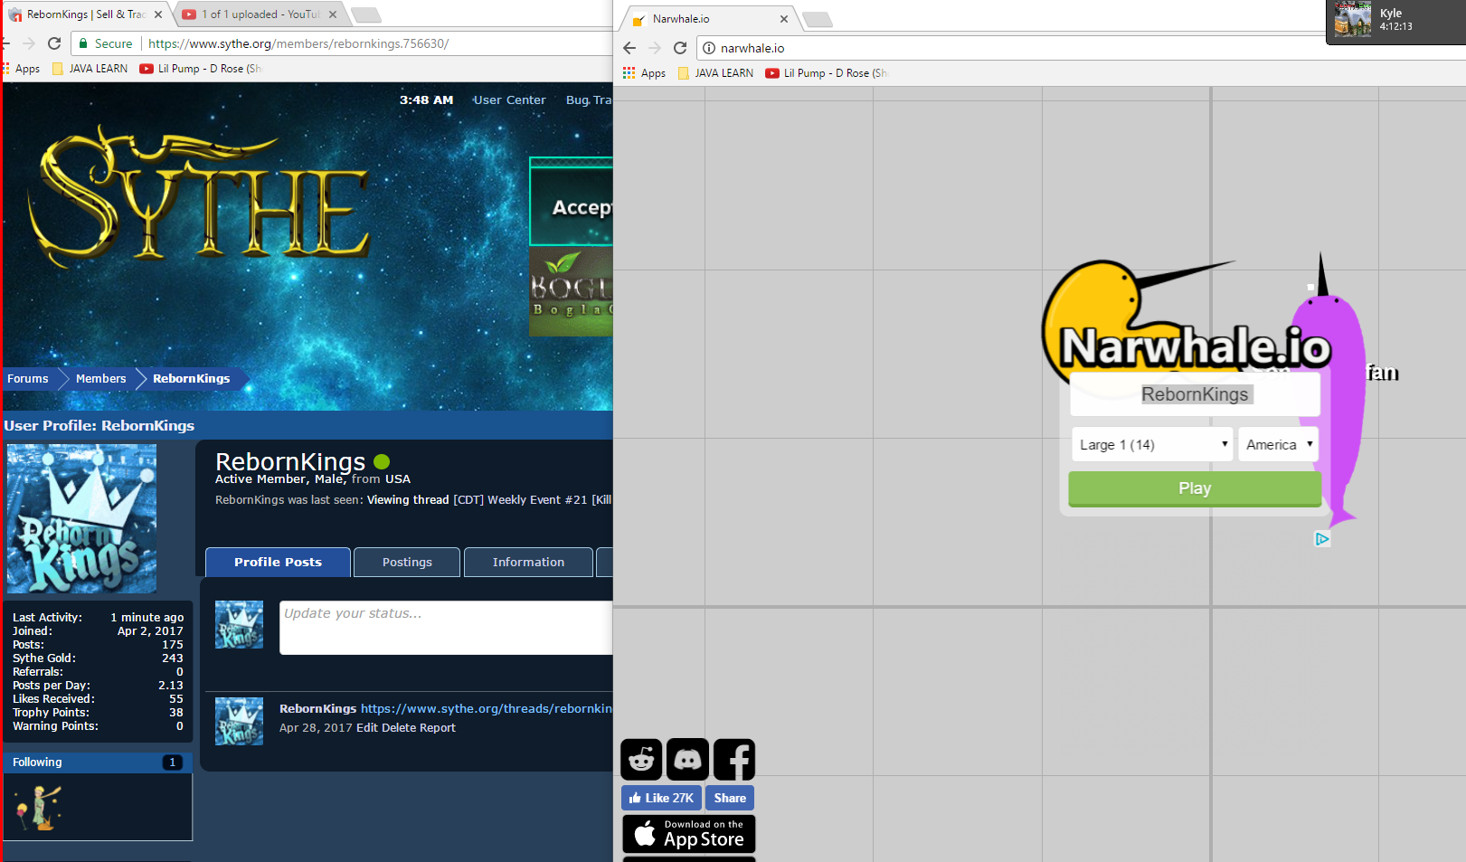1466x862 pixels.
Task: Open JAVA LEARN folder in Sythe window bookmarks
Action: coord(90,69)
